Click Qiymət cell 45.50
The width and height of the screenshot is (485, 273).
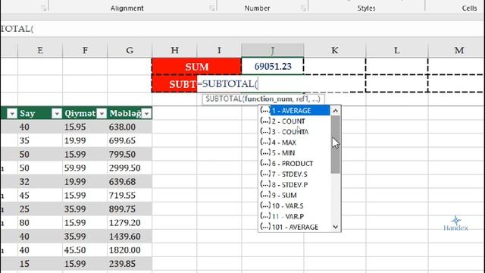pyautogui.click(x=85, y=250)
